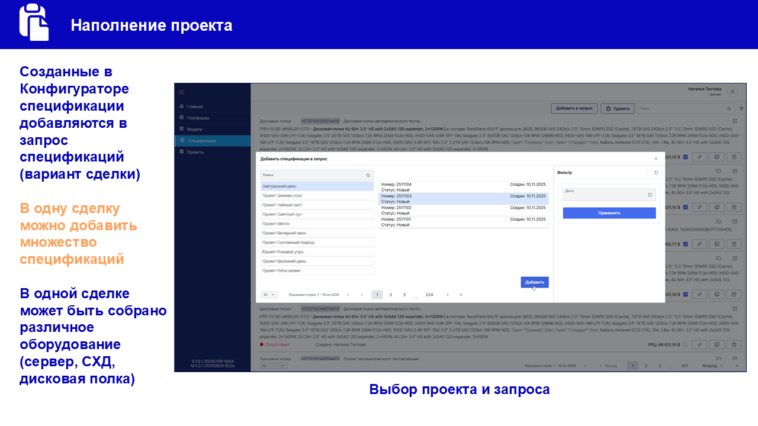This screenshot has height=426, width=758.
Task: Click the Дата filter input
Action: [x=609, y=194]
